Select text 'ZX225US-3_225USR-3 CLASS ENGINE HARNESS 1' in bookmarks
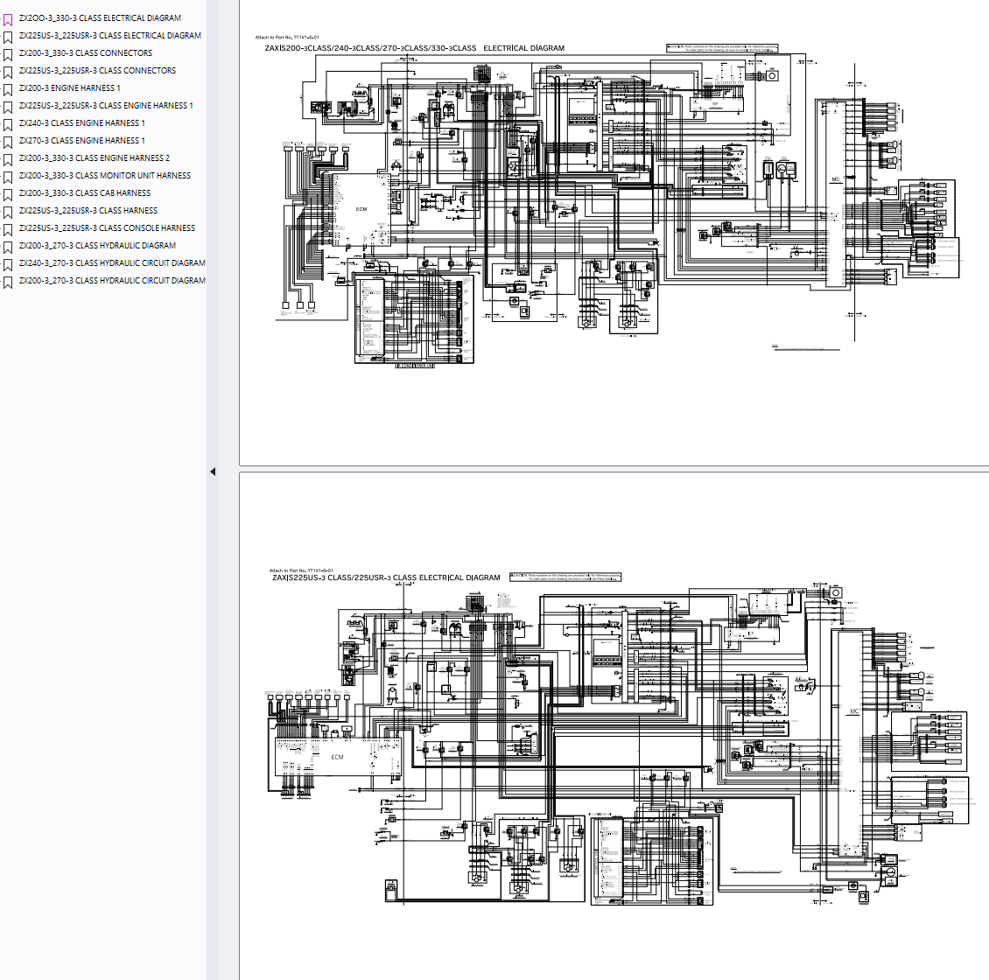 coord(106,106)
